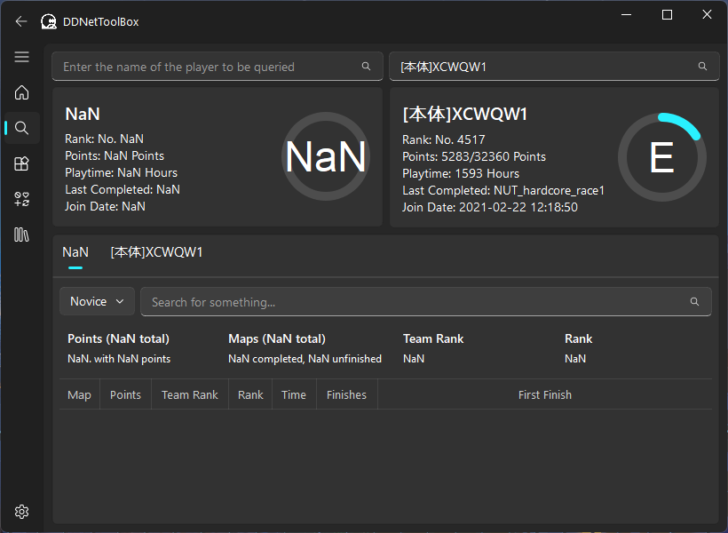
Task: Click 'Join Date: 2021-02-22 12:18:50' text
Action: 490,207
